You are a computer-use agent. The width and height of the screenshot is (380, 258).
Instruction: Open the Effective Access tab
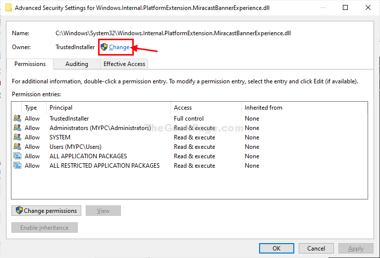[x=124, y=64]
